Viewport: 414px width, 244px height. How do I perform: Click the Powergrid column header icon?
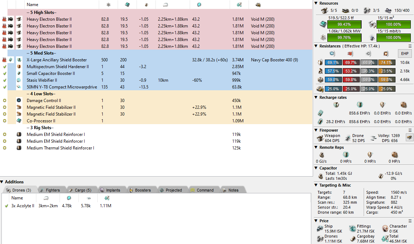[108, 5]
